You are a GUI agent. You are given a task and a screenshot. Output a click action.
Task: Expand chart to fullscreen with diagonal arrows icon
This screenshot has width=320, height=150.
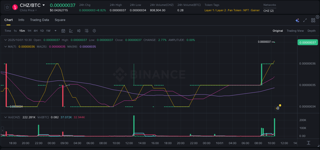tap(305, 20)
